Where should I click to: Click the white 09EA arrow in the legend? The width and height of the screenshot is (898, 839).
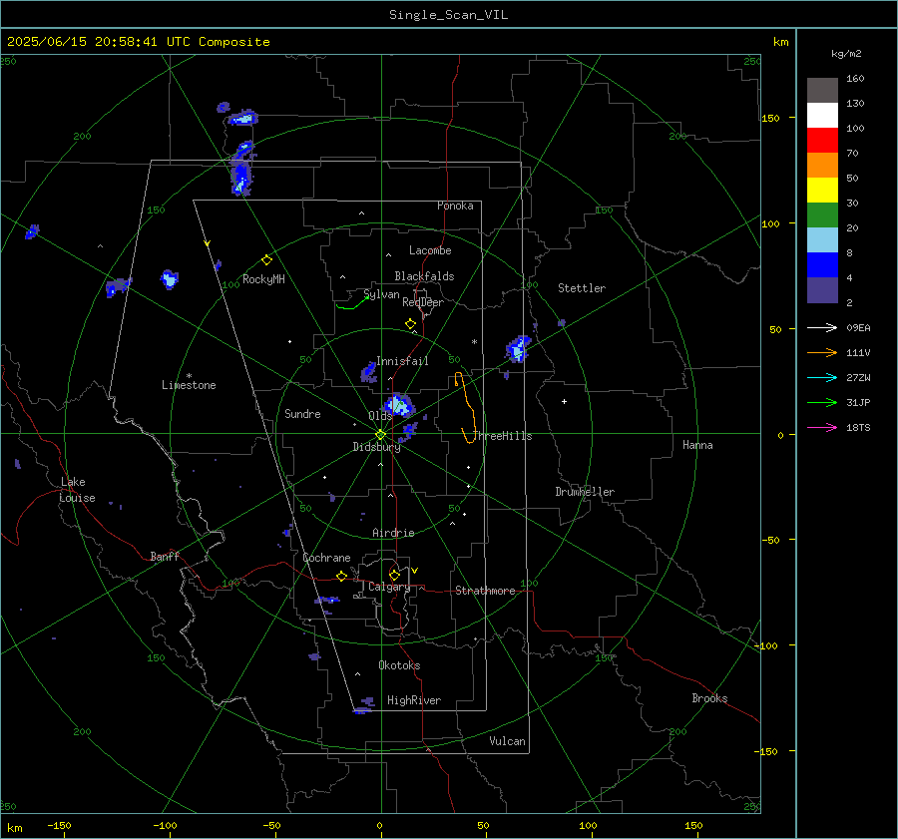[822, 327]
